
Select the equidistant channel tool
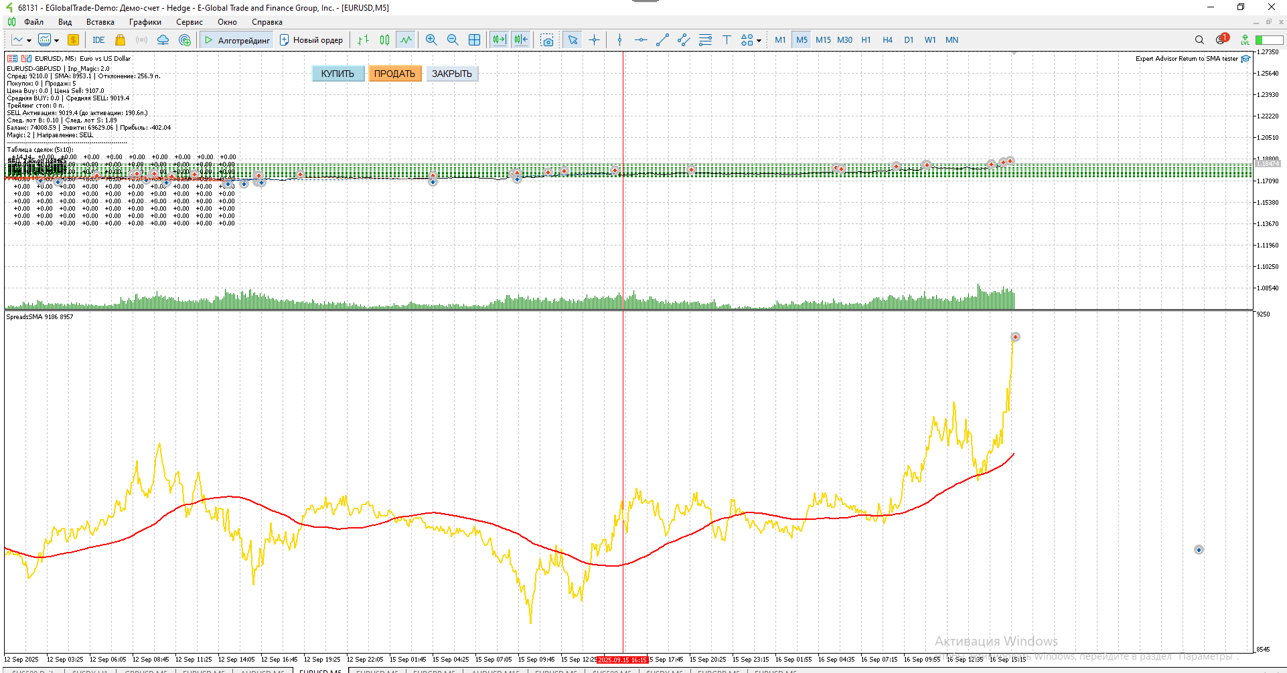(x=684, y=40)
